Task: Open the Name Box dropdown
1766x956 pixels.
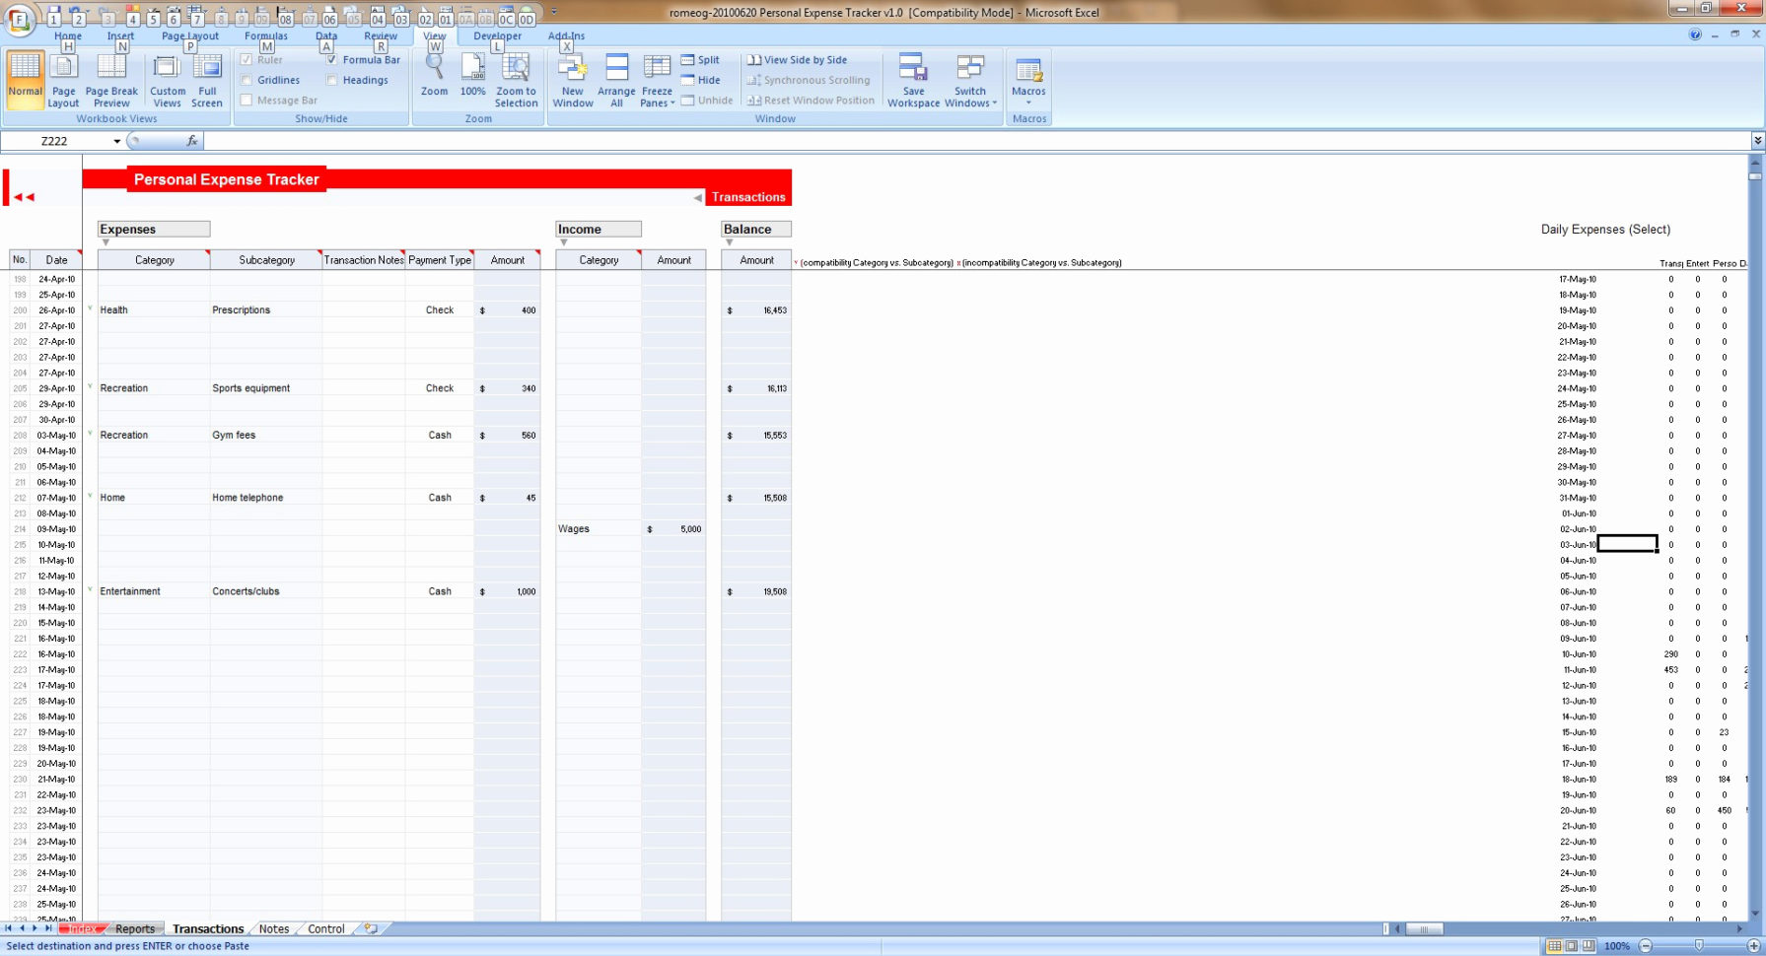Action: tap(115, 140)
